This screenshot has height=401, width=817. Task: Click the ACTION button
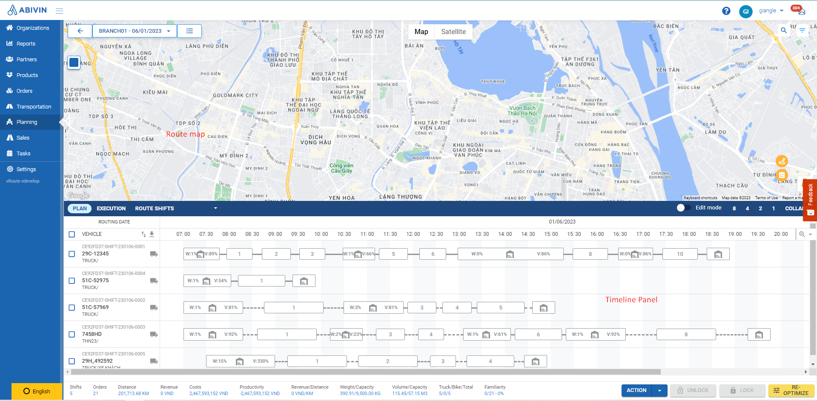pos(636,390)
